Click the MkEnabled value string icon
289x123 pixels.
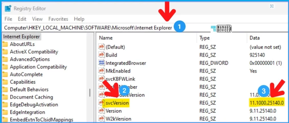coord(102,71)
